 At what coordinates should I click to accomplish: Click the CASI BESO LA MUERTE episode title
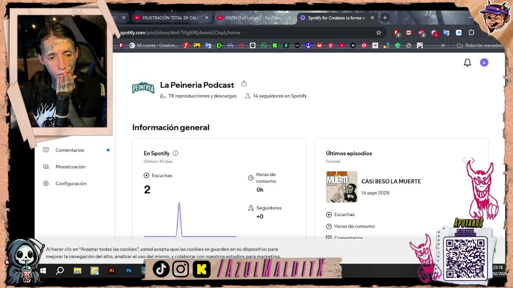[391, 181]
